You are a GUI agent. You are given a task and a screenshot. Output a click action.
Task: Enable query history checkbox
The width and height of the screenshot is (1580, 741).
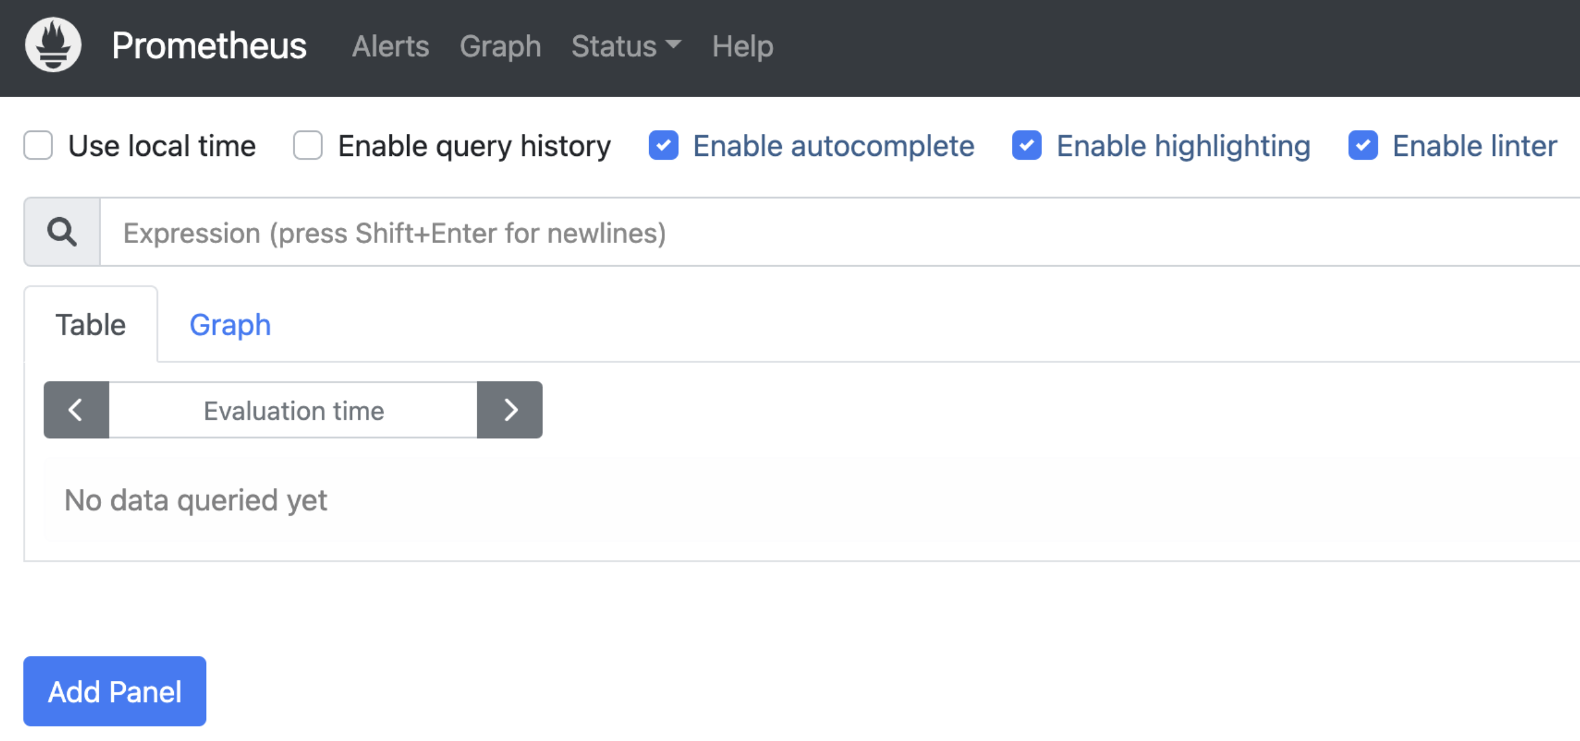pyautogui.click(x=308, y=145)
